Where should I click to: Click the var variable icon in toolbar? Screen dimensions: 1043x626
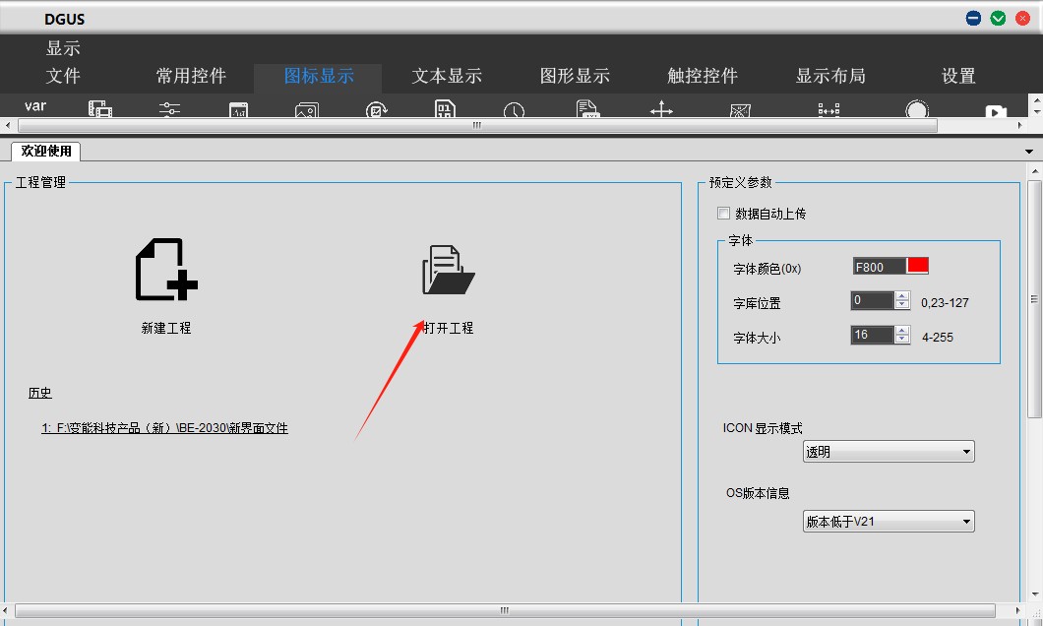tap(35, 105)
